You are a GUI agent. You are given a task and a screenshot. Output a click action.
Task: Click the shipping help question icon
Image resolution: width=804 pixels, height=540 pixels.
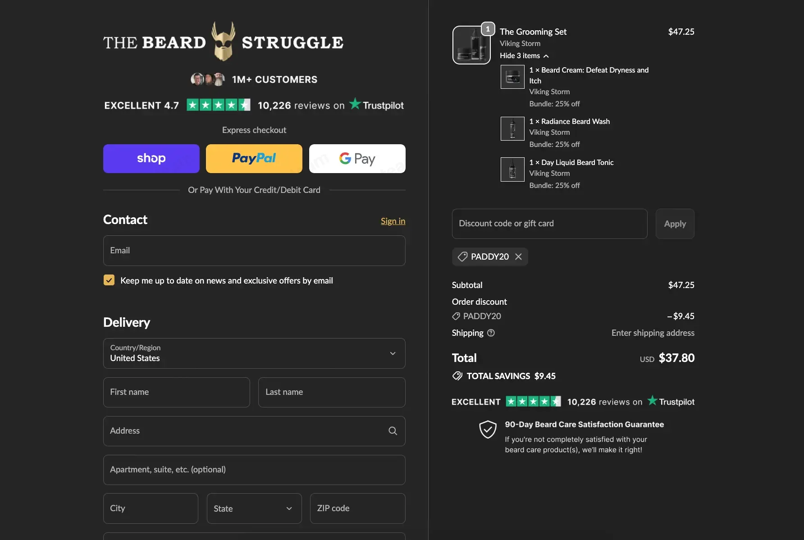click(491, 333)
